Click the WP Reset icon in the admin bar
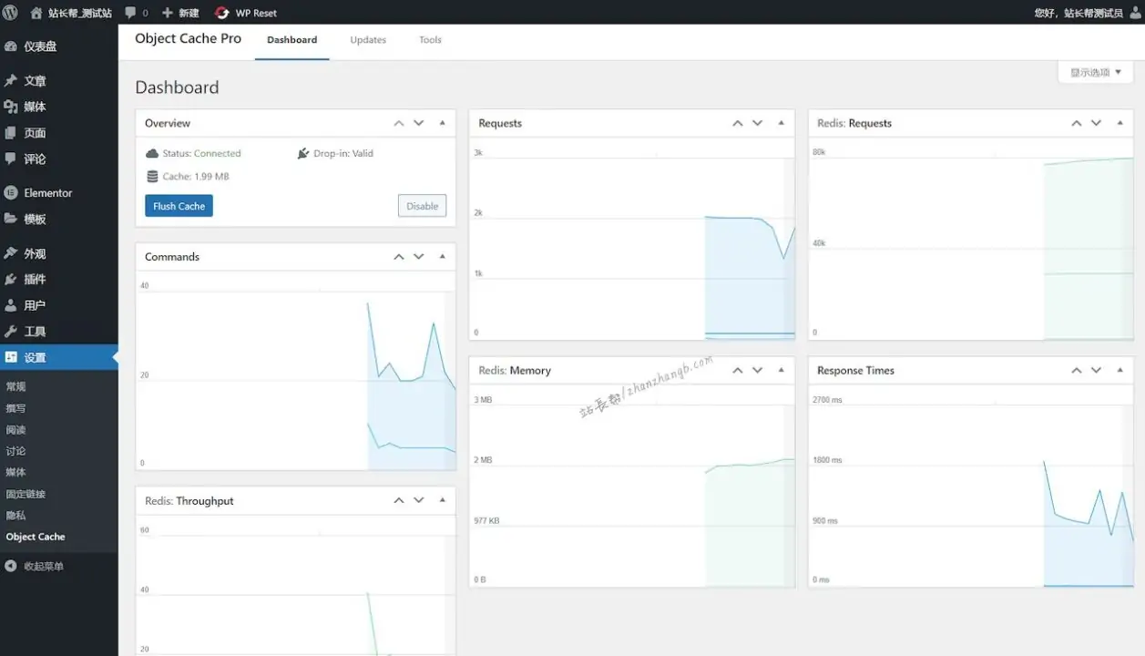The height and width of the screenshot is (656, 1145). click(x=220, y=12)
